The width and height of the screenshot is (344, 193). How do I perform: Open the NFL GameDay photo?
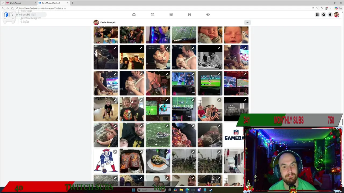(x=234, y=135)
